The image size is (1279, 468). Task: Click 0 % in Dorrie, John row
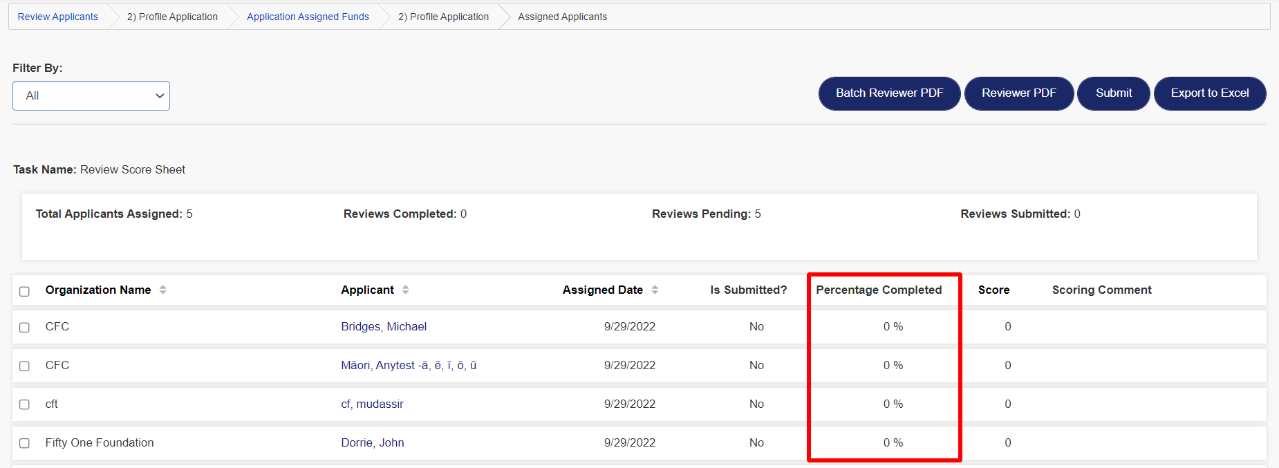coord(893,442)
